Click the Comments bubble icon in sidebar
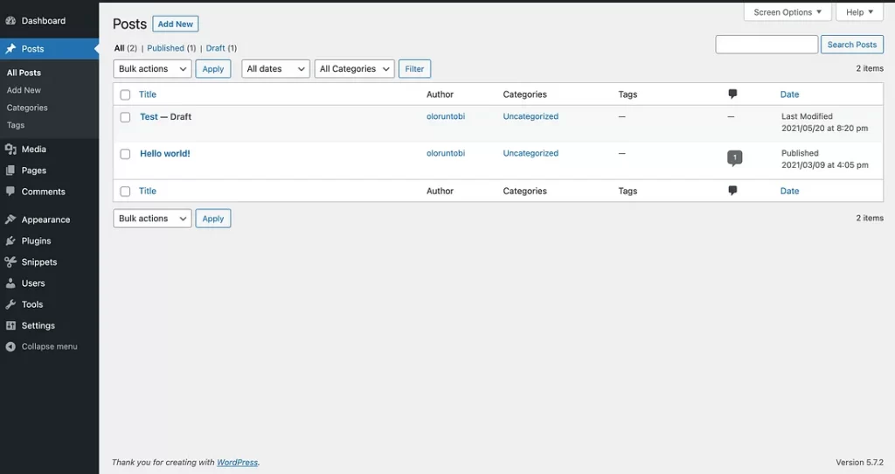895x474 pixels. coord(10,192)
